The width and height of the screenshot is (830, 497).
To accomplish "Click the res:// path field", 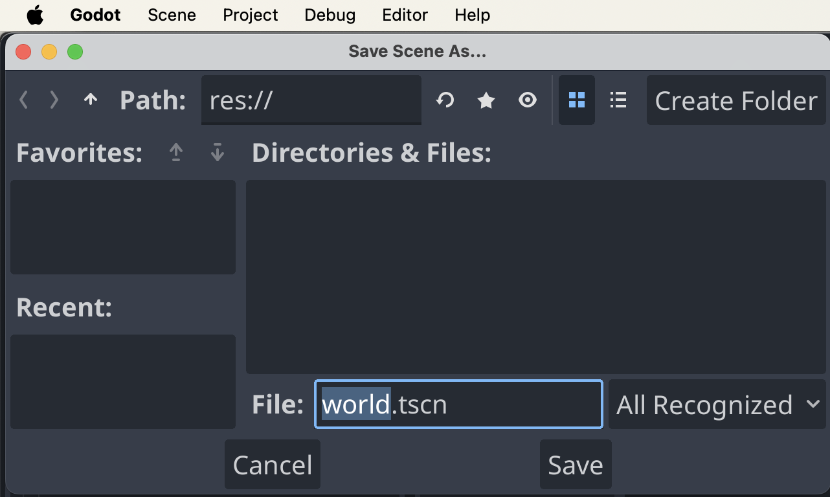I will pos(311,100).
